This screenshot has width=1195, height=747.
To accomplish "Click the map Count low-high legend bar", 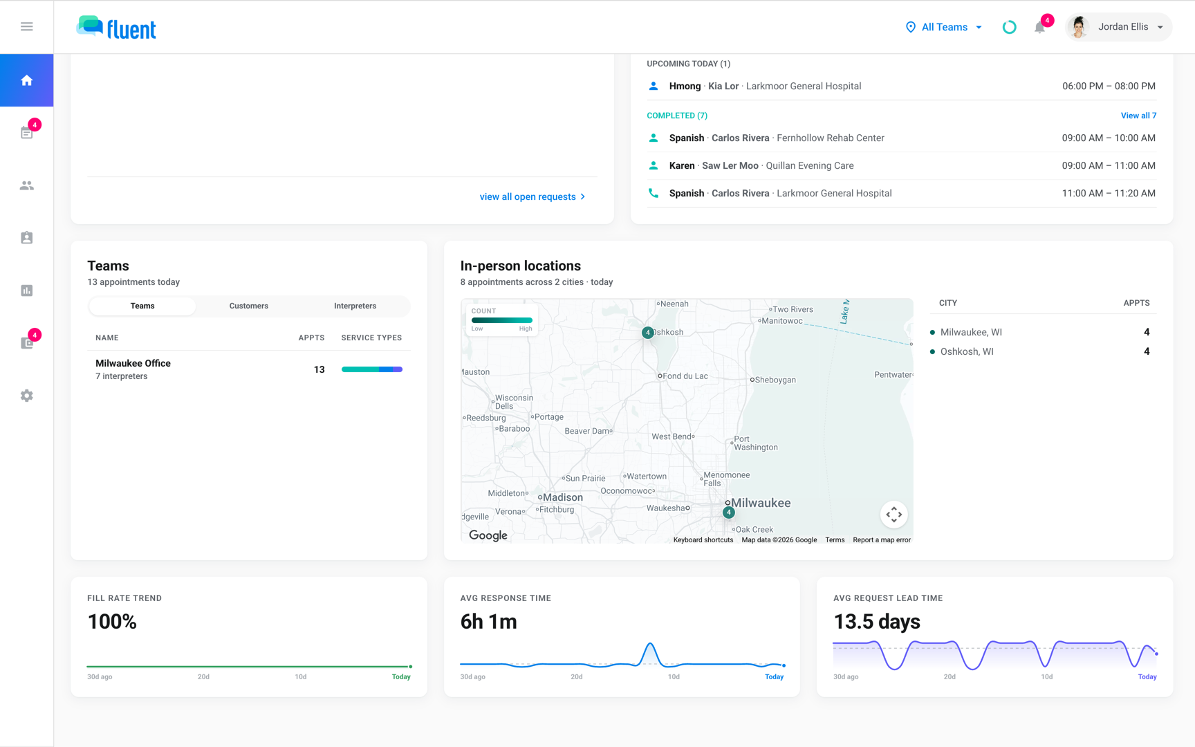I will click(502, 320).
